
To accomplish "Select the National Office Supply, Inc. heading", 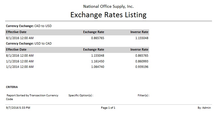I will 108,6.
